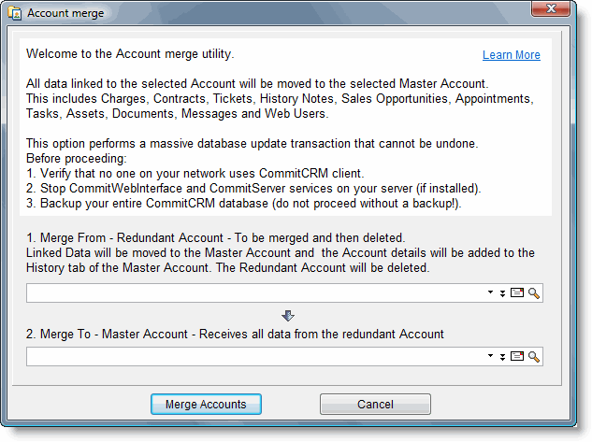The image size is (592, 442).
Task: Click the Merge To search magnifier icon
Action: 535,357
